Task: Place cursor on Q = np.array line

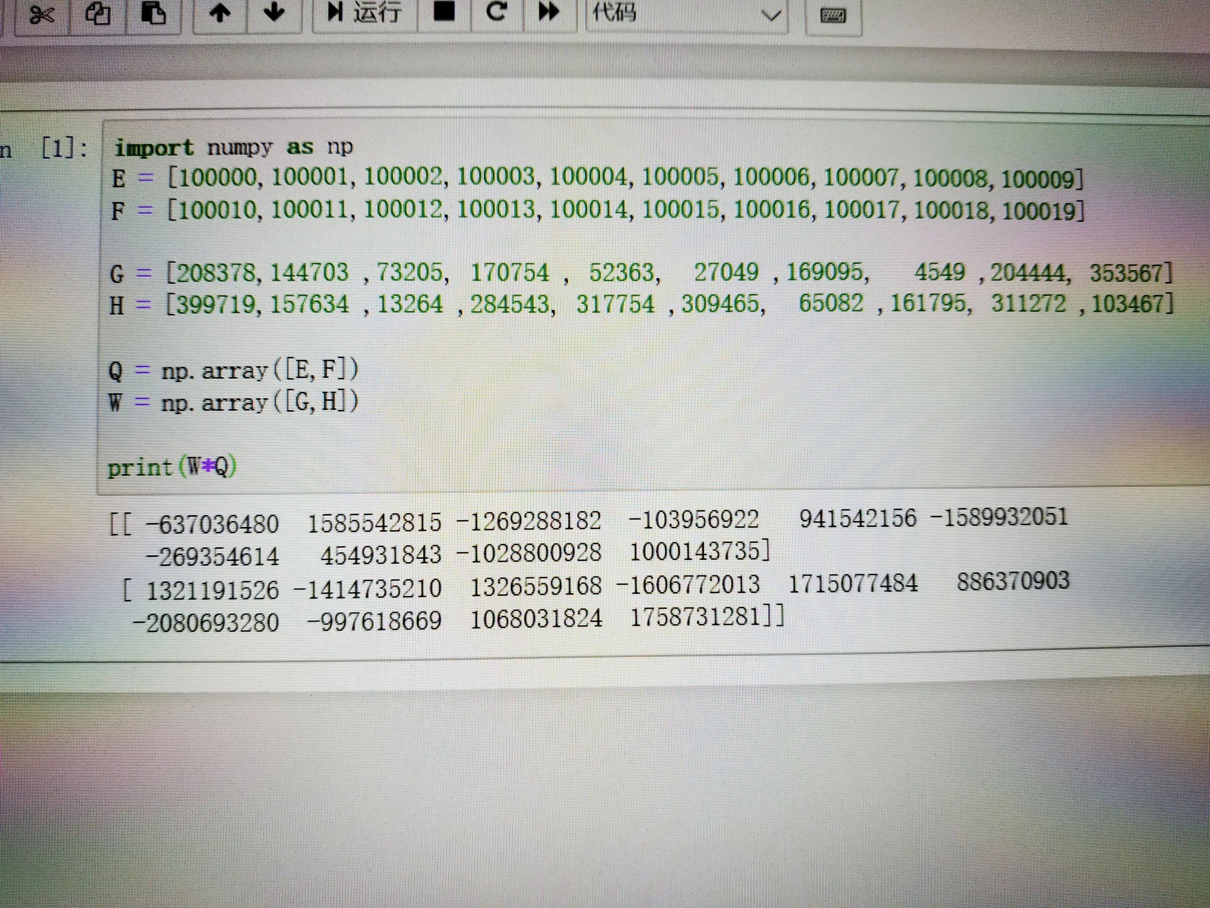Action: pyautogui.click(x=234, y=371)
